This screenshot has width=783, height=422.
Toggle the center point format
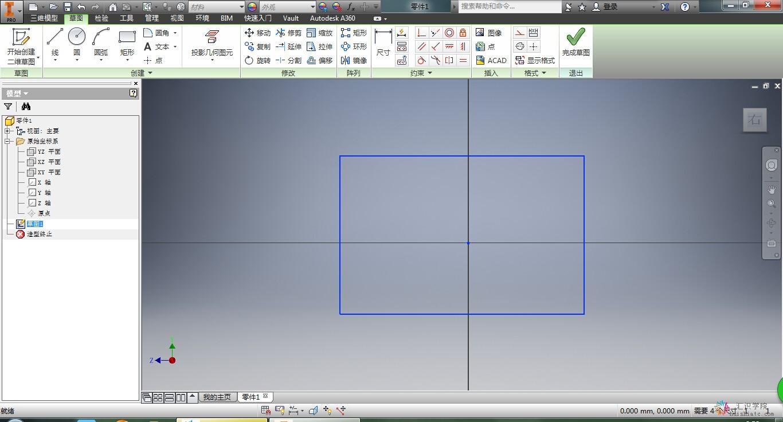[x=534, y=46]
